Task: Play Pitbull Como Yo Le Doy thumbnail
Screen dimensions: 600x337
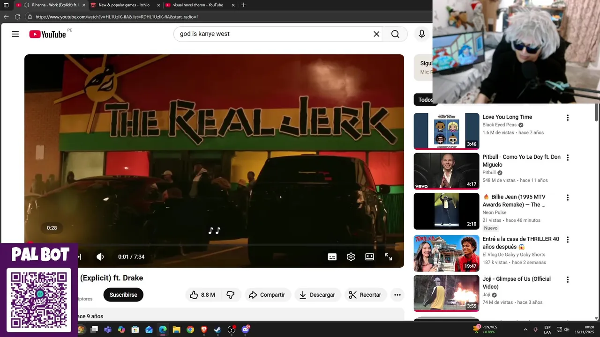Action: coord(446,171)
